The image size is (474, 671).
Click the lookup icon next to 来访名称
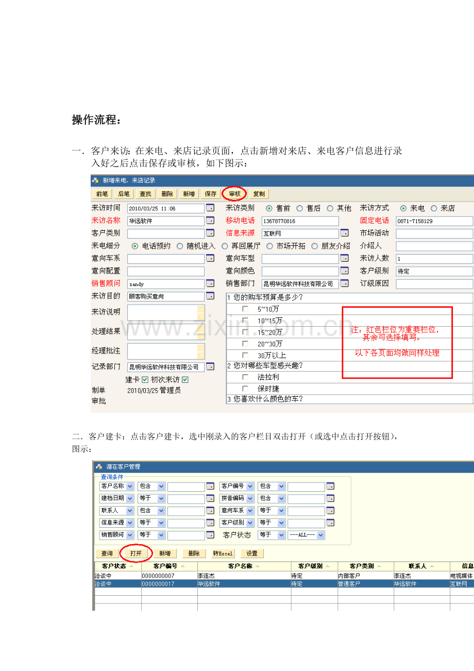[210, 221]
